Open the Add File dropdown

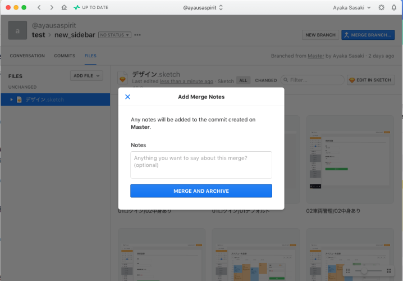pyautogui.click(x=86, y=76)
